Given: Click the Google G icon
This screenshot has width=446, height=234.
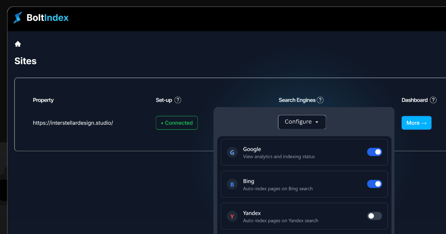Looking at the screenshot, I should click(232, 152).
